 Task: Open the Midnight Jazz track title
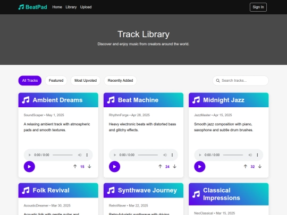point(224,100)
